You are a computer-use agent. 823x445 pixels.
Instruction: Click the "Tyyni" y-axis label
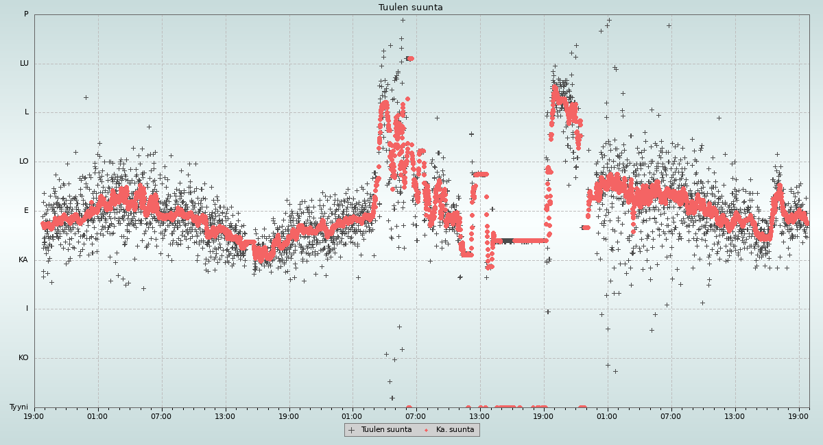coord(19,407)
